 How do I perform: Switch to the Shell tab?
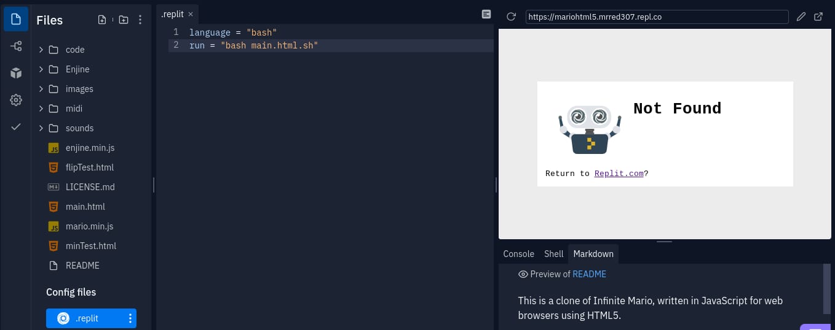point(553,254)
